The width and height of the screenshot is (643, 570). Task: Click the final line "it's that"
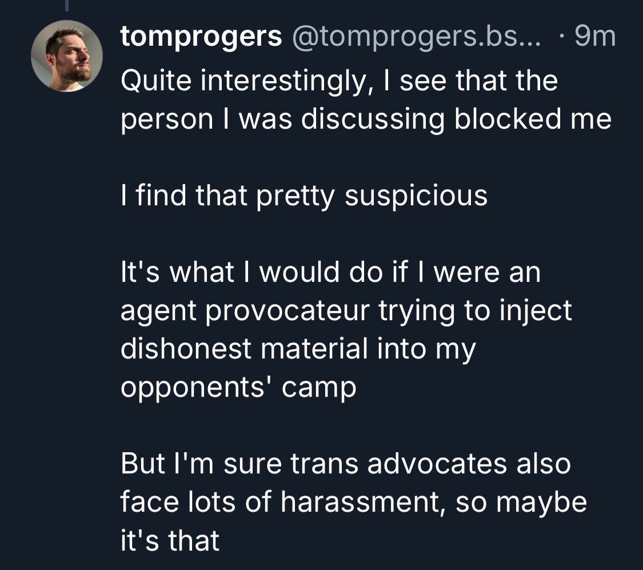170,540
